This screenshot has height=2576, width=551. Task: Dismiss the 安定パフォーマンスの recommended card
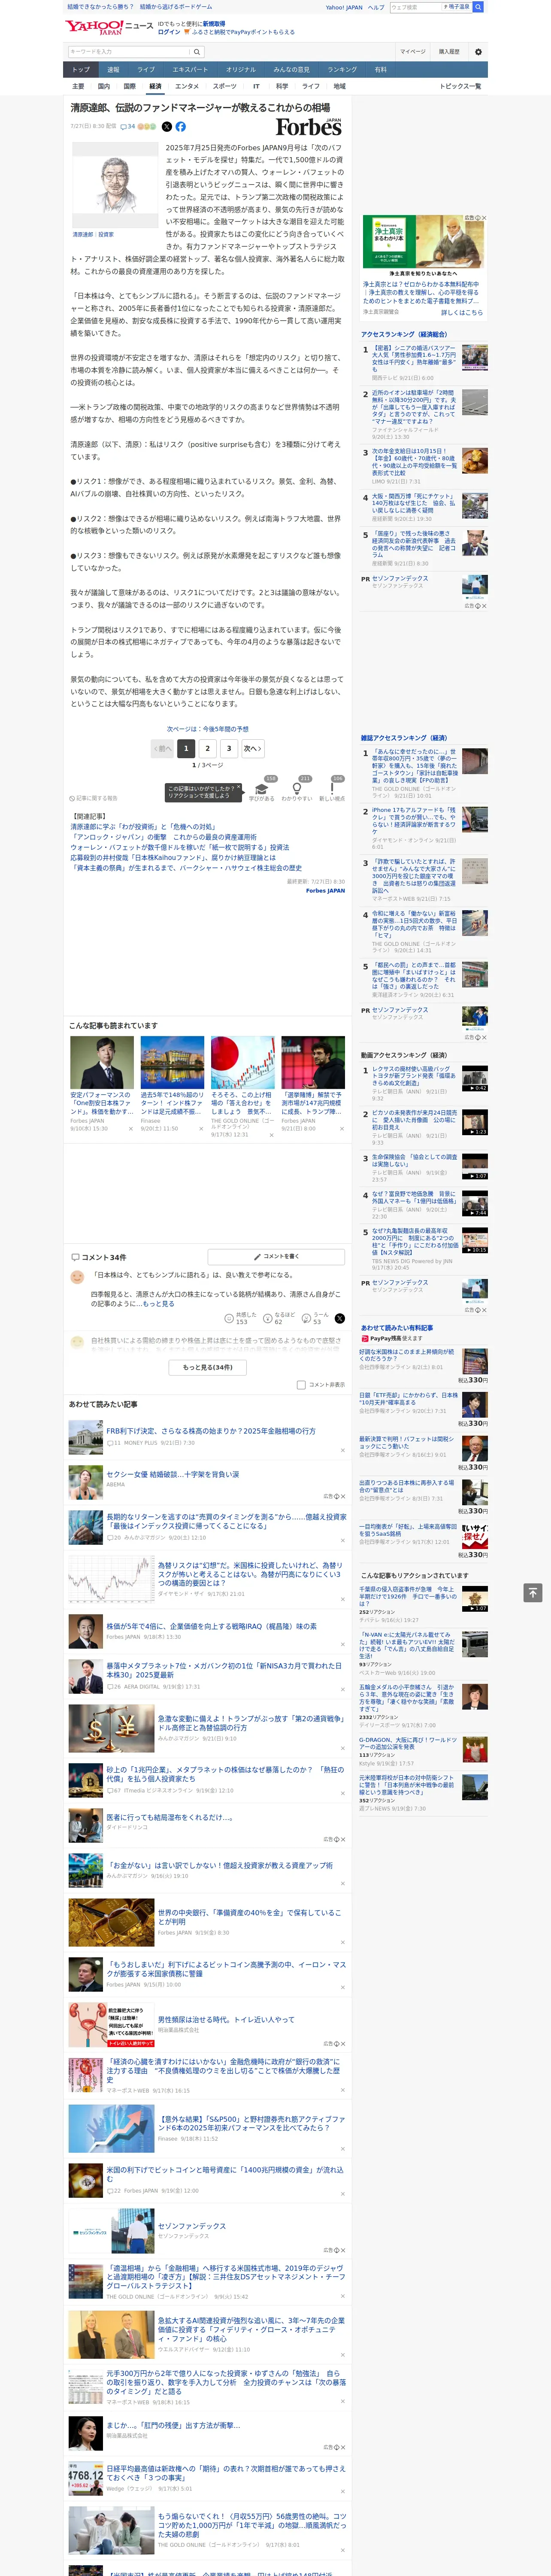tap(131, 1129)
